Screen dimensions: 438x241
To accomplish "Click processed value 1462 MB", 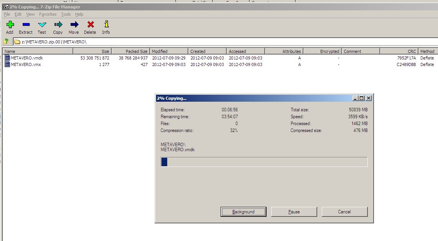I will (x=359, y=123).
